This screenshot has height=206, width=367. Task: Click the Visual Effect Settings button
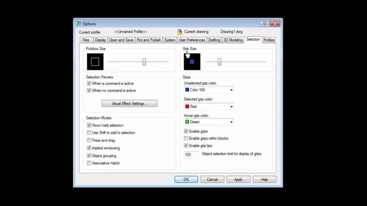[x=130, y=104]
